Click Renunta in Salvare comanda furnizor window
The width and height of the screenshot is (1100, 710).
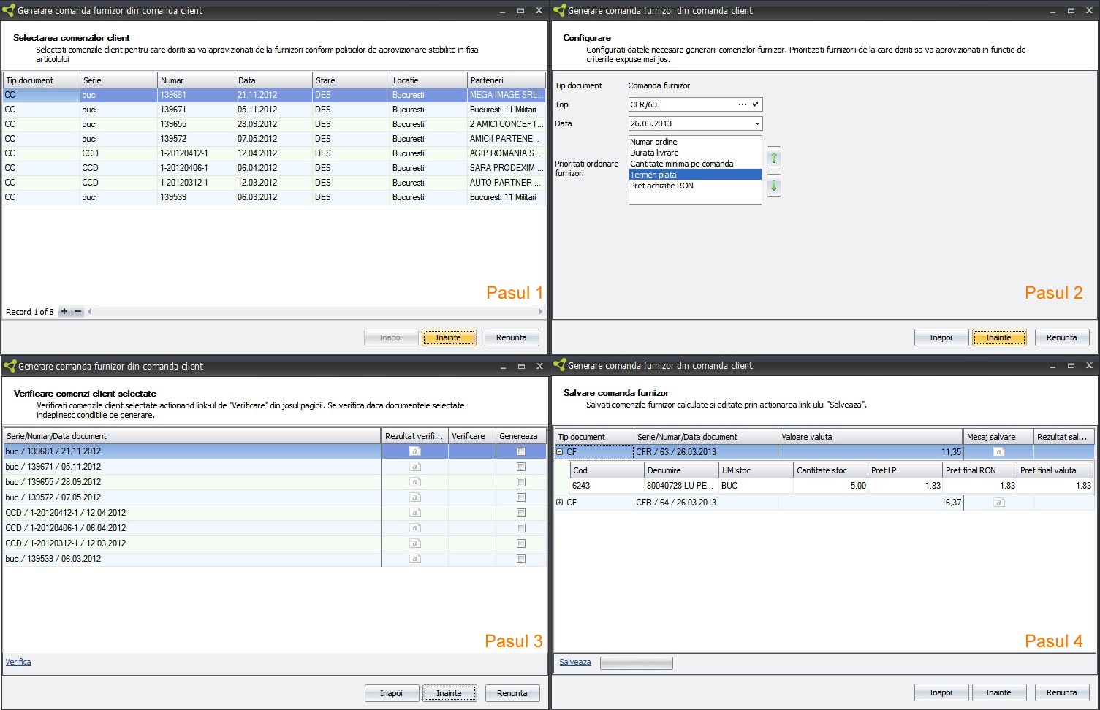tap(1062, 692)
